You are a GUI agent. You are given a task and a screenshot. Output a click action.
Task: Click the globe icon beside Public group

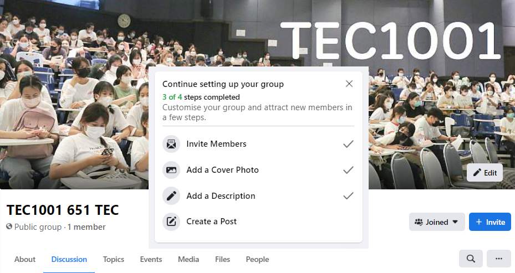click(9, 226)
